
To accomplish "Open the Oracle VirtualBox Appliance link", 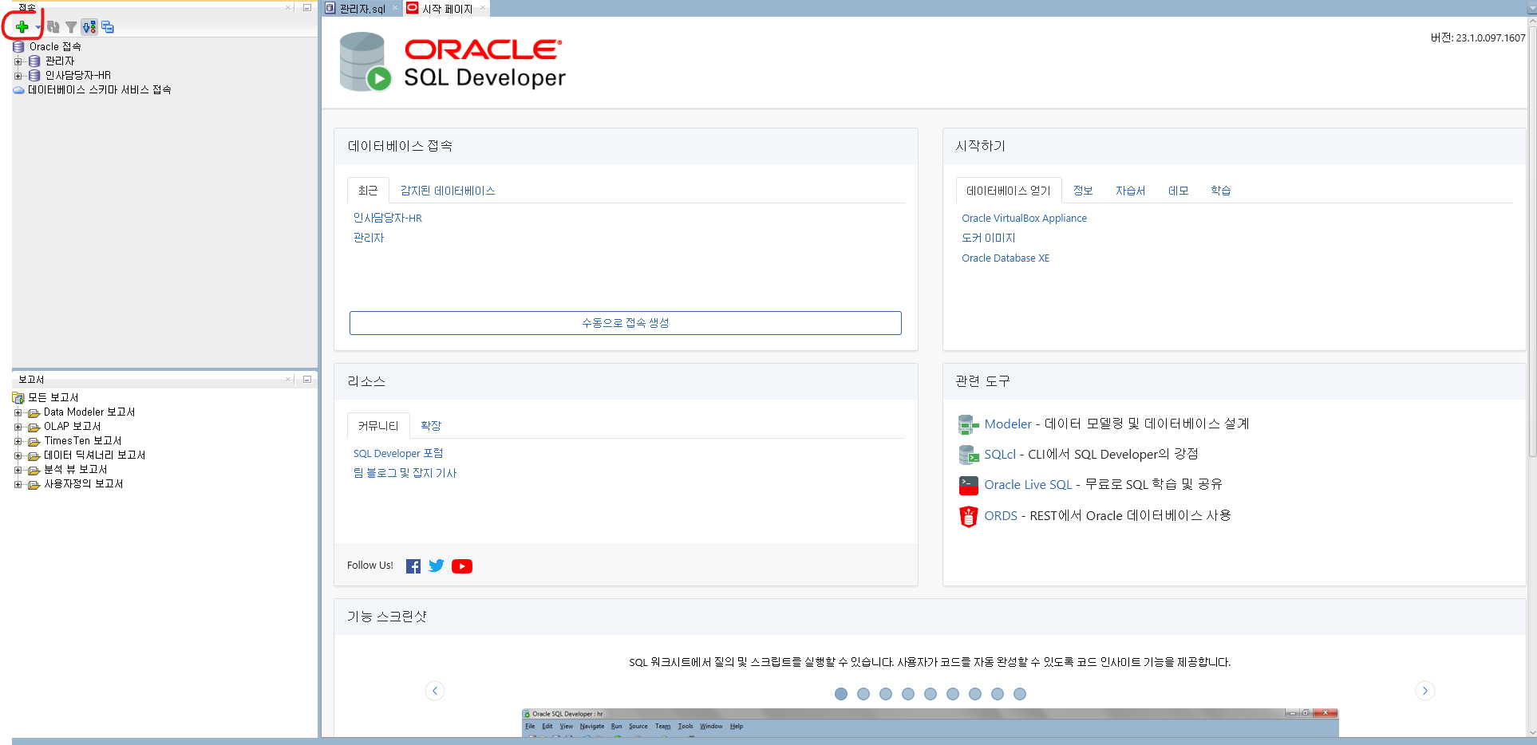I will coord(1024,218).
